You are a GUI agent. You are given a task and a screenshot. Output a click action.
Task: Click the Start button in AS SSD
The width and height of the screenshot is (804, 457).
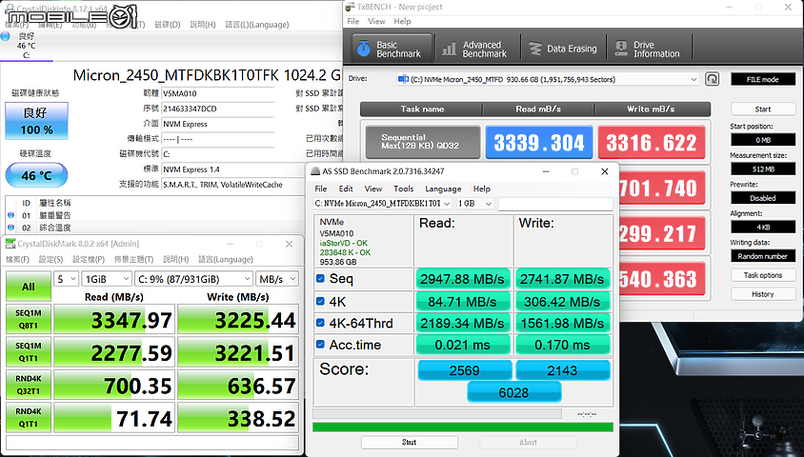coord(410,442)
